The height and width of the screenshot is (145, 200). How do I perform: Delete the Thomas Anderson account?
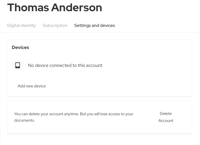point(166,117)
